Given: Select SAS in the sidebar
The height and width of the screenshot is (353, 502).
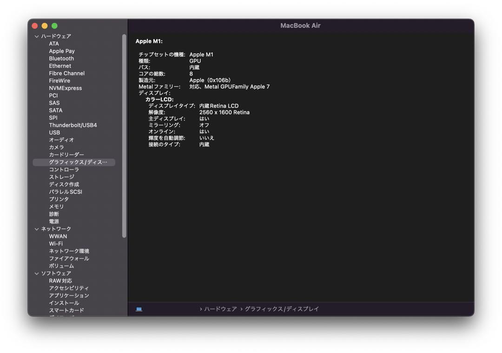Looking at the screenshot, I should [54, 103].
